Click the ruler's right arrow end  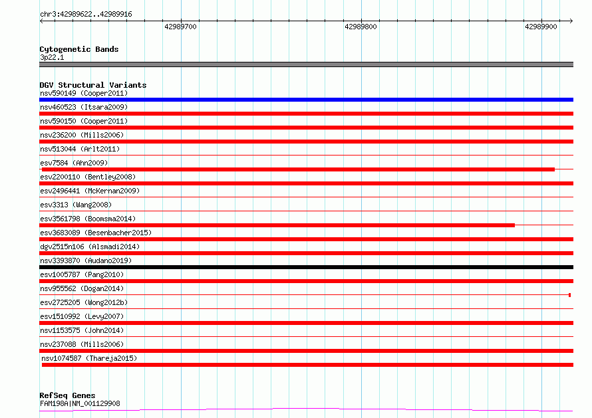tap(571, 21)
